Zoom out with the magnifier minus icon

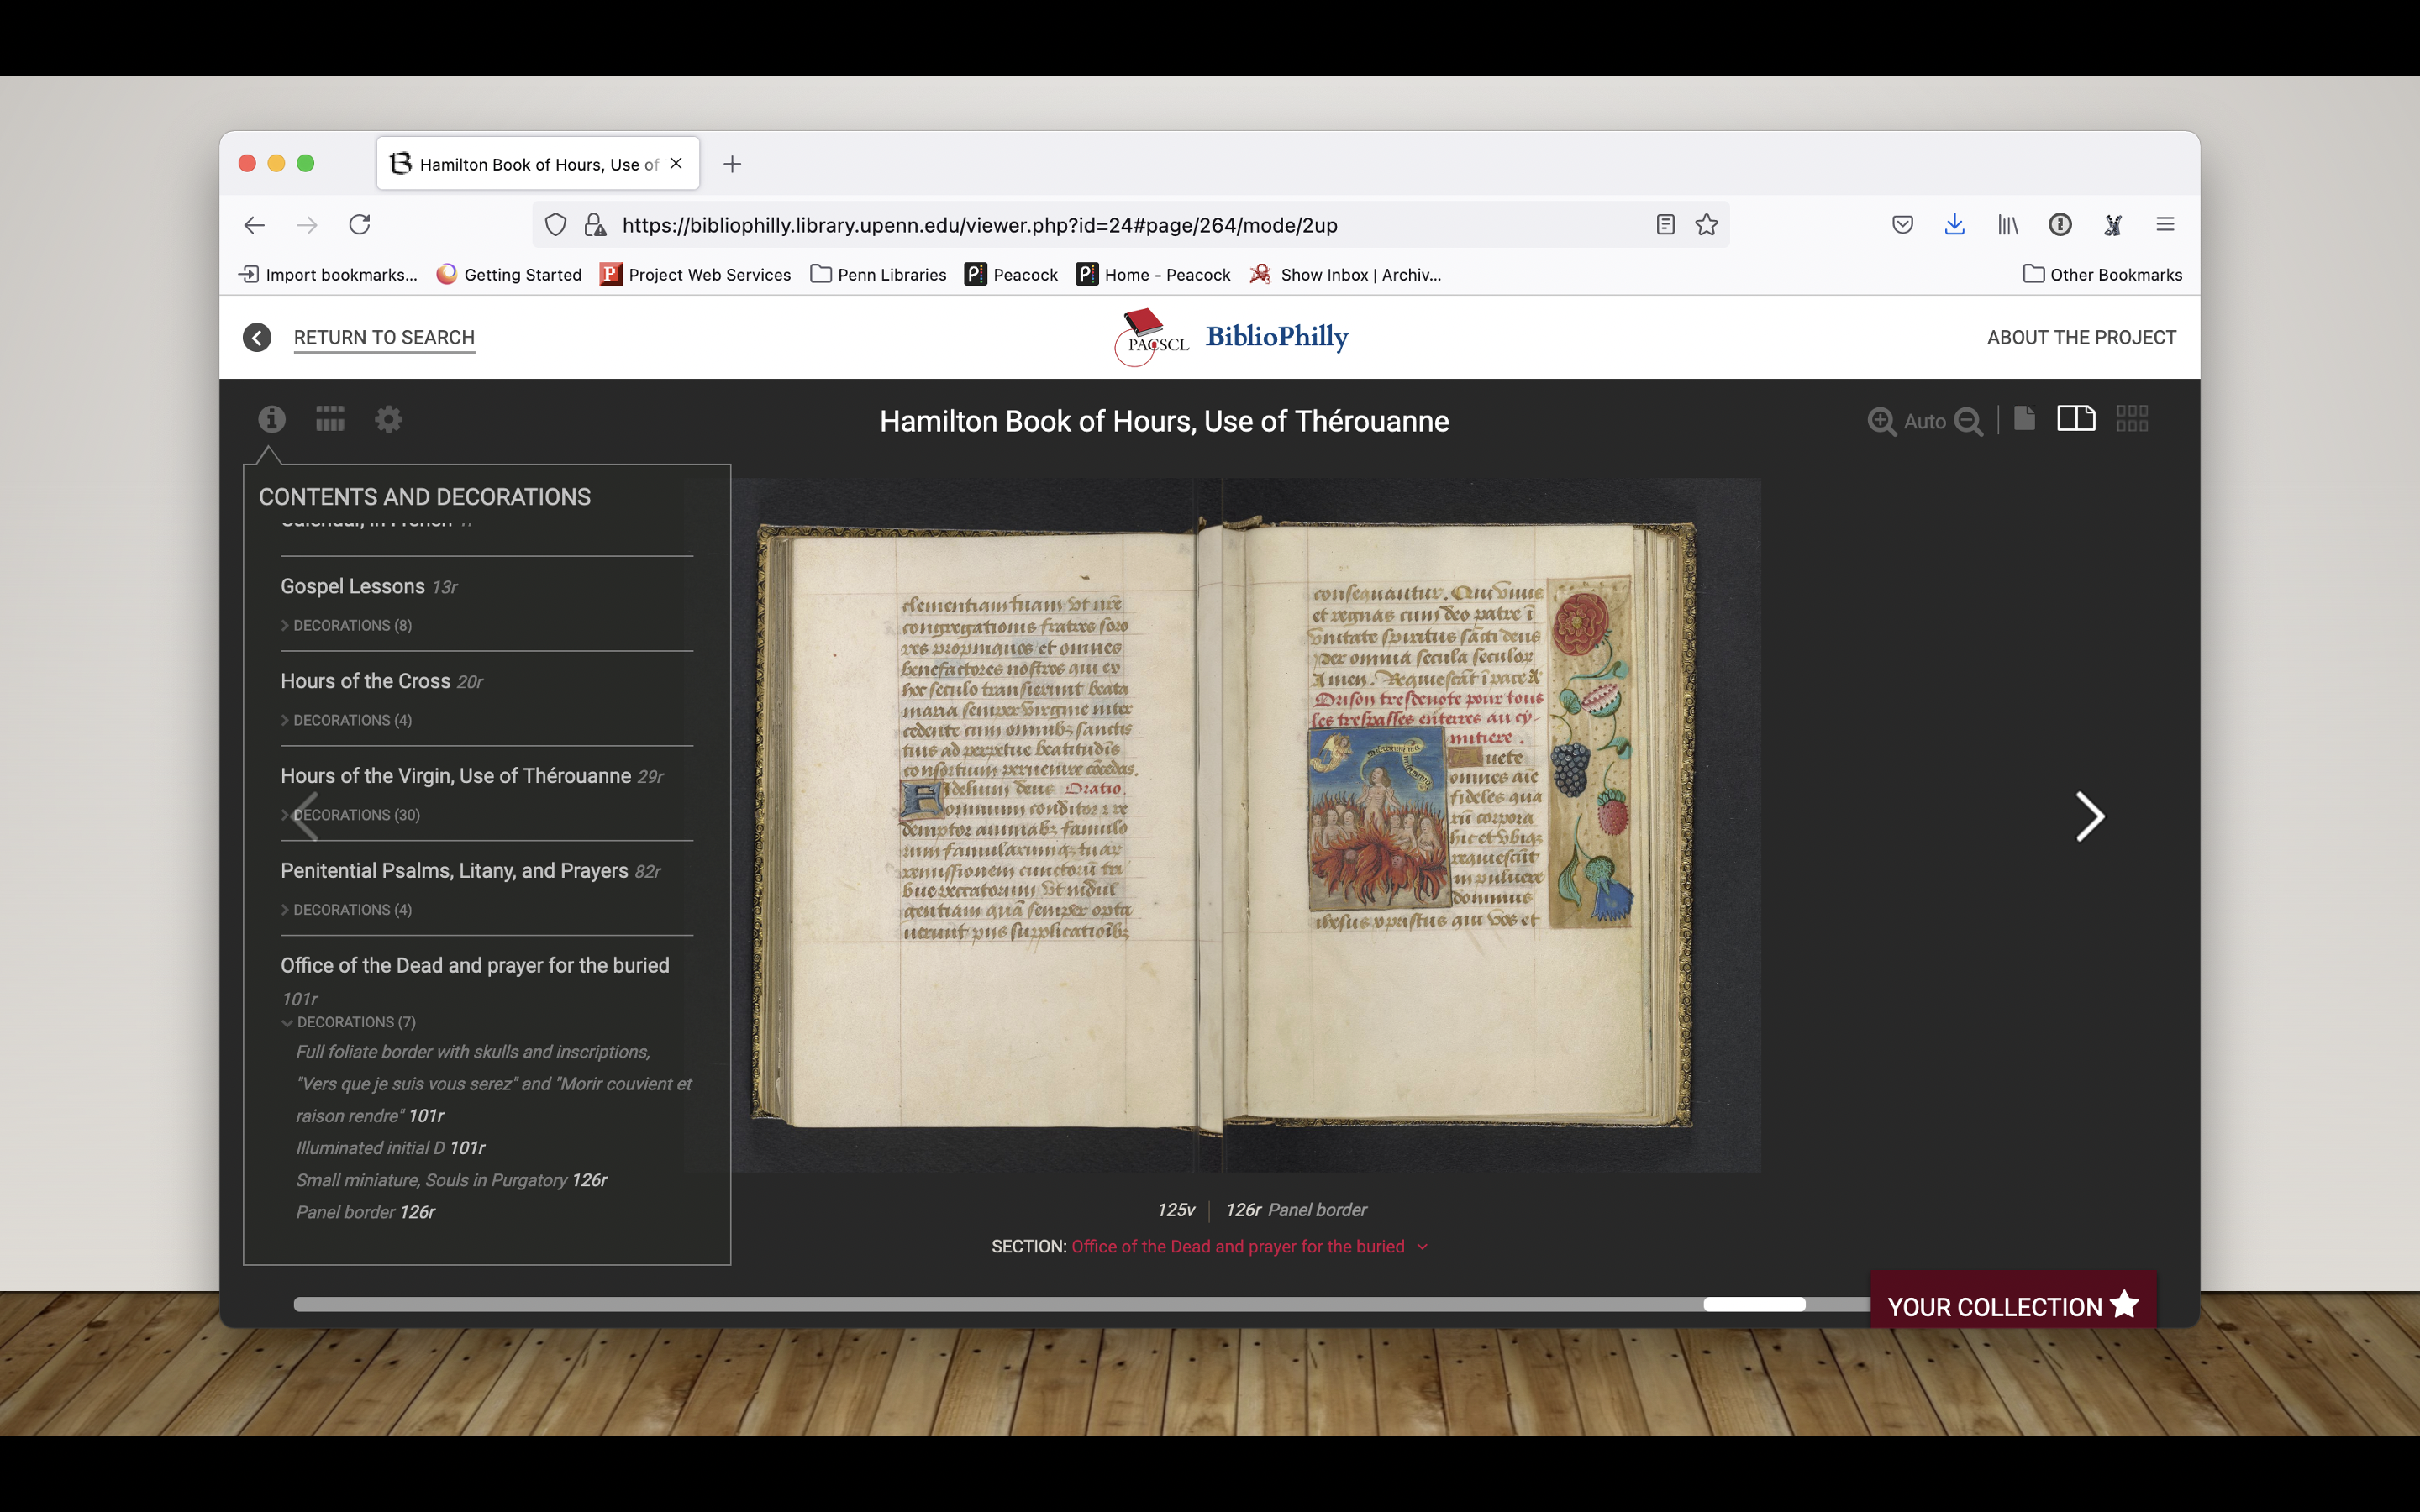point(1968,421)
